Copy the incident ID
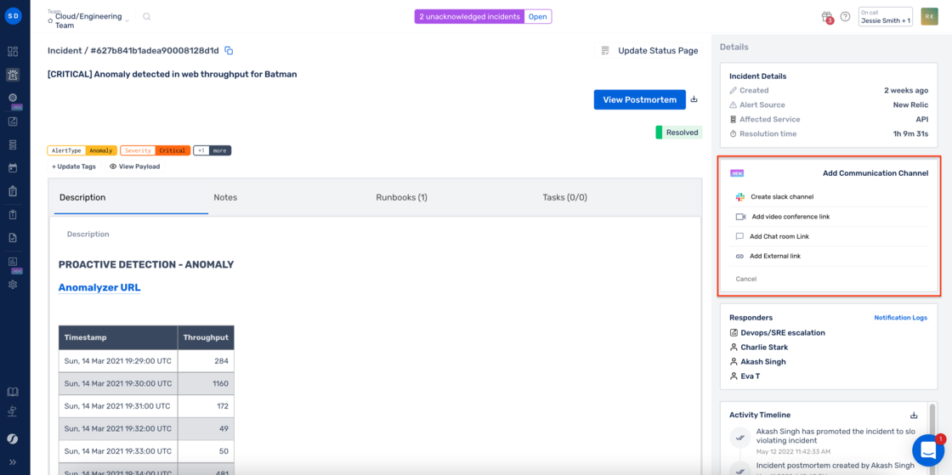The height and width of the screenshot is (475, 952). coord(229,50)
